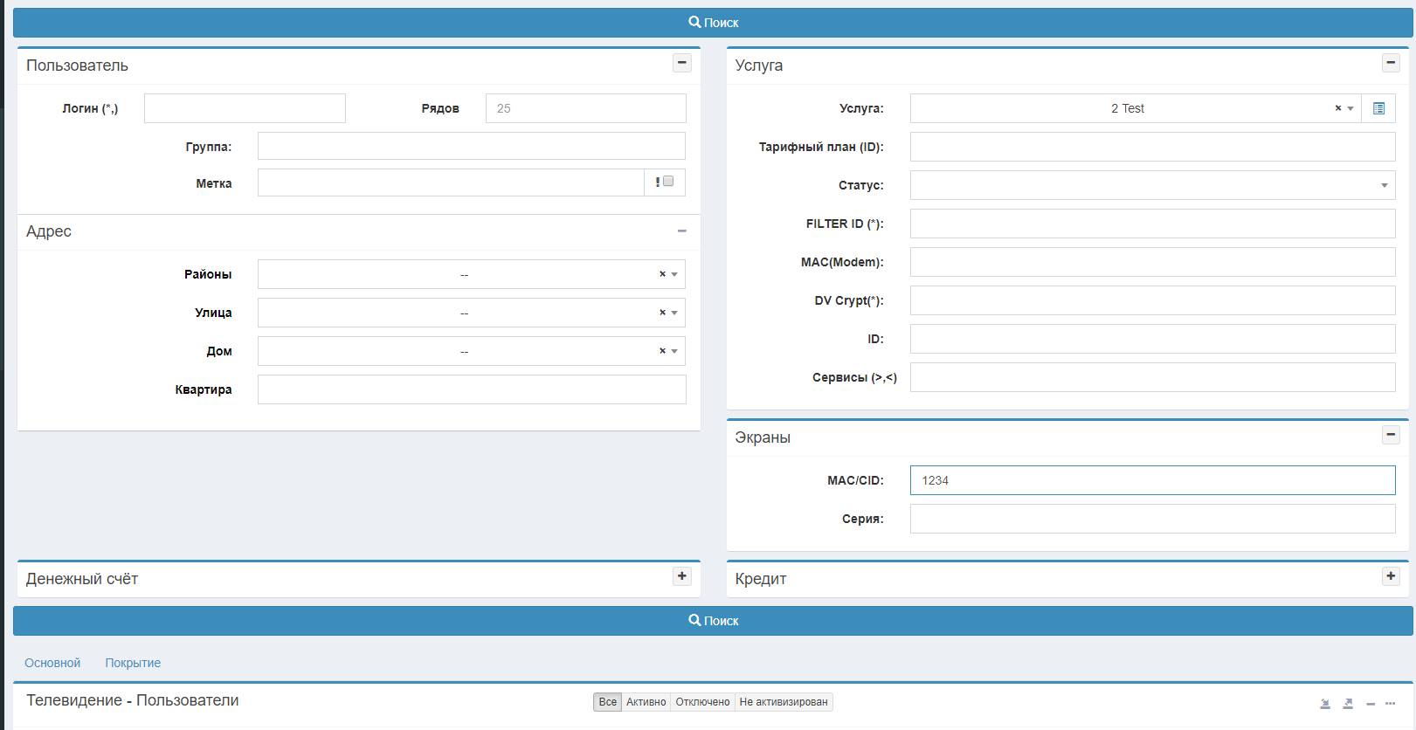Select the Активно status filter
Viewport: 1416px width, 730px height.
click(646, 702)
